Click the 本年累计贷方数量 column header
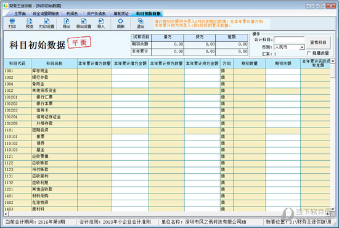Image resolution: width=339 pixels, height=228 pixels. pos(166,63)
